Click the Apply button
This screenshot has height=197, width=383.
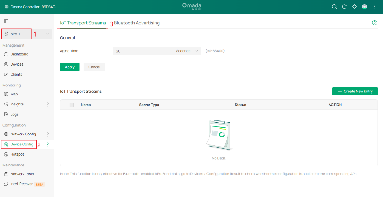[70, 67]
